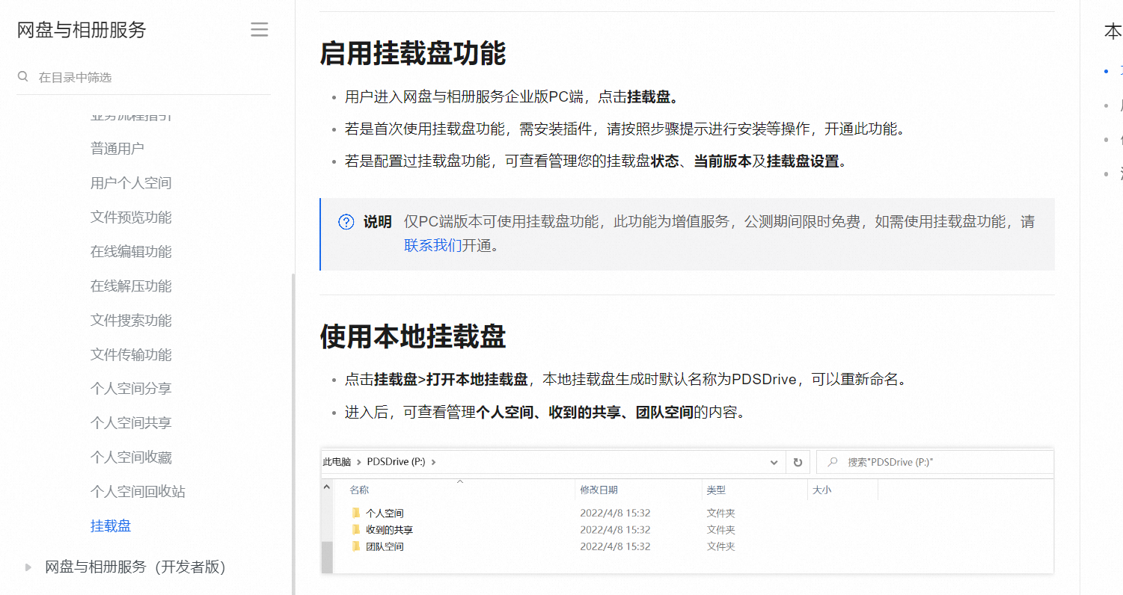The image size is (1123, 595).
Task: Click the 大小 column header
Action: (821, 490)
